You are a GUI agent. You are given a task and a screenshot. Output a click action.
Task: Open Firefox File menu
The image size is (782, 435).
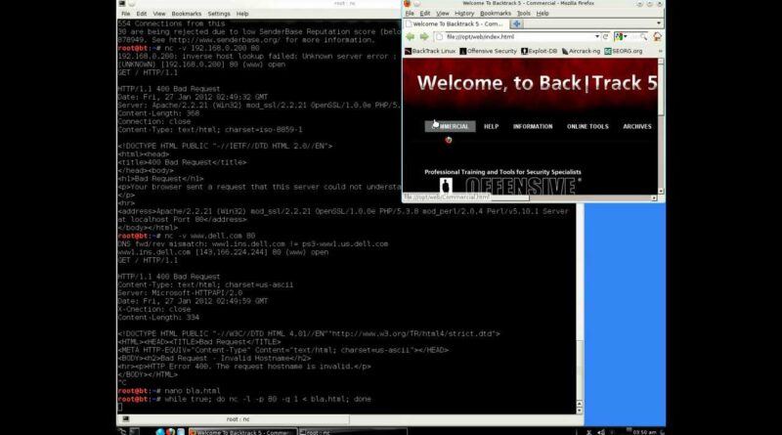[x=410, y=14]
